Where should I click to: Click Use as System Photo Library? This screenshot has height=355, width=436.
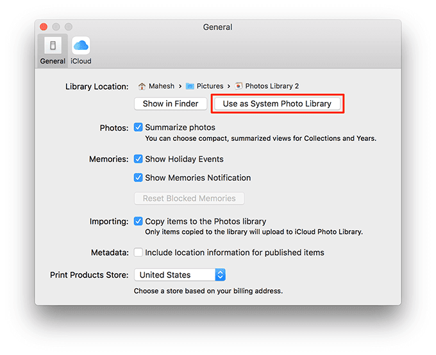pyautogui.click(x=277, y=104)
